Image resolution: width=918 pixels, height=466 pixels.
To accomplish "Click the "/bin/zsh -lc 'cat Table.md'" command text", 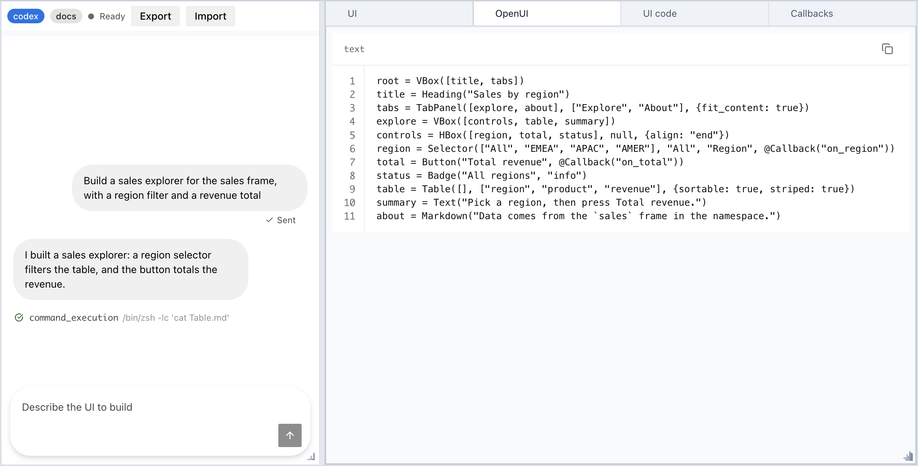I will click(x=176, y=318).
